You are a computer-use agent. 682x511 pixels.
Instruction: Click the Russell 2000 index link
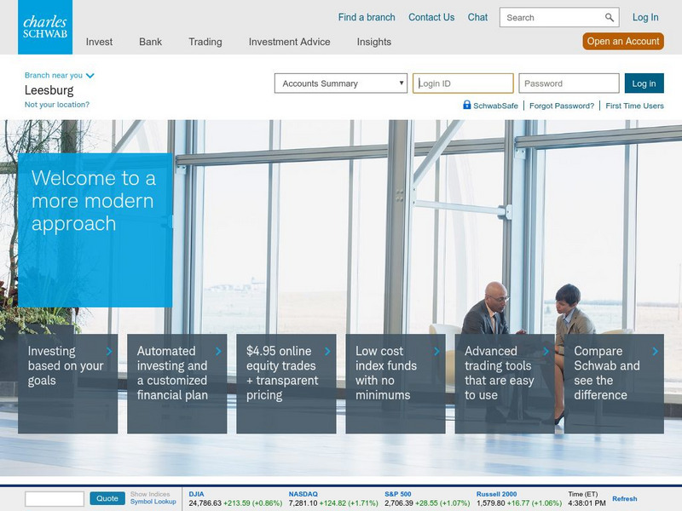[x=496, y=494]
